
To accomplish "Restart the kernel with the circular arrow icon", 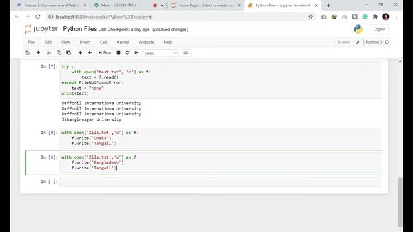I will pos(128,53).
